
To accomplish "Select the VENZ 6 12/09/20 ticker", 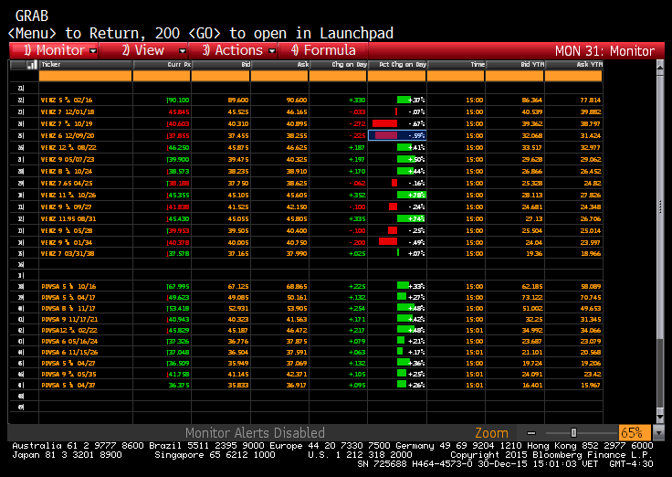I will pos(68,135).
